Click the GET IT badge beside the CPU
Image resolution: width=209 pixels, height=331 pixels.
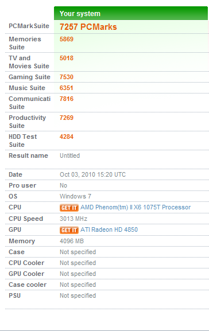click(69, 208)
